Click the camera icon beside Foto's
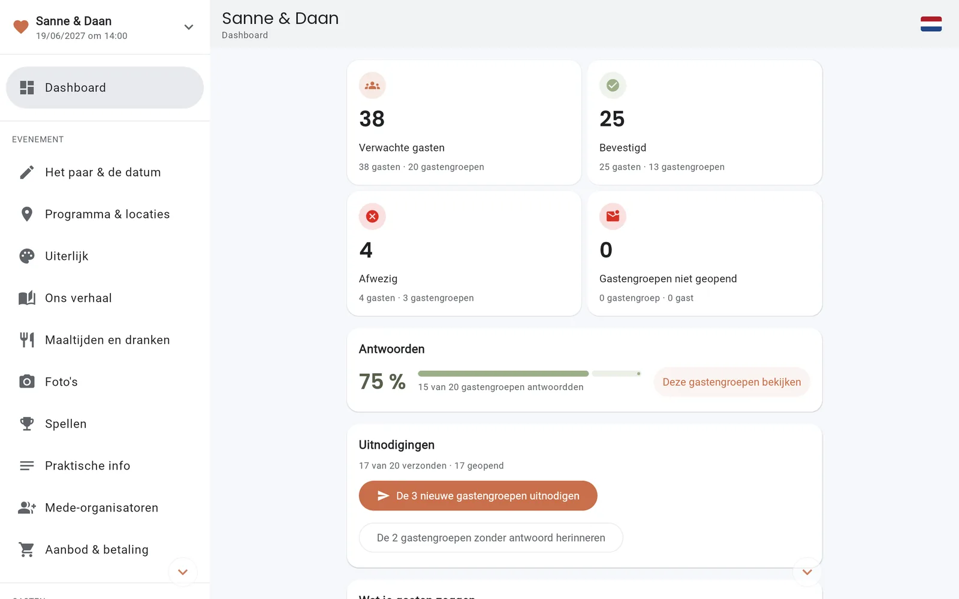Image resolution: width=959 pixels, height=599 pixels. tap(27, 382)
